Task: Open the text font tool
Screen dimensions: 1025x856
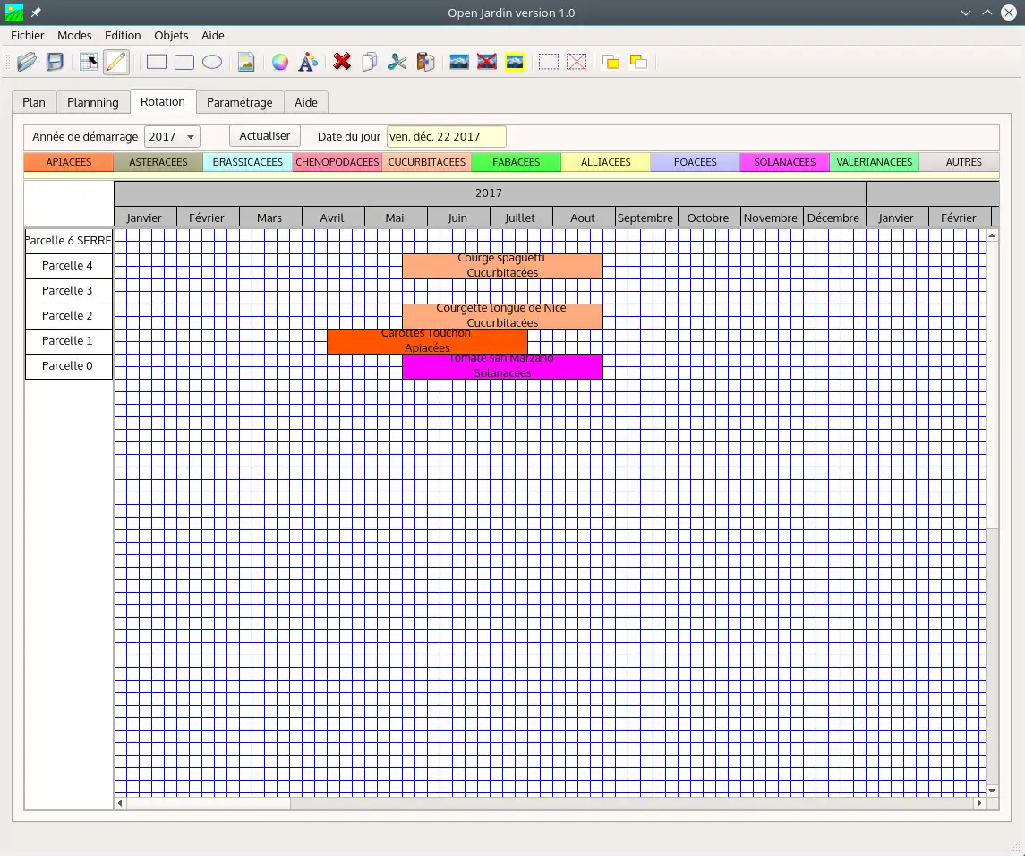Action: 308,62
